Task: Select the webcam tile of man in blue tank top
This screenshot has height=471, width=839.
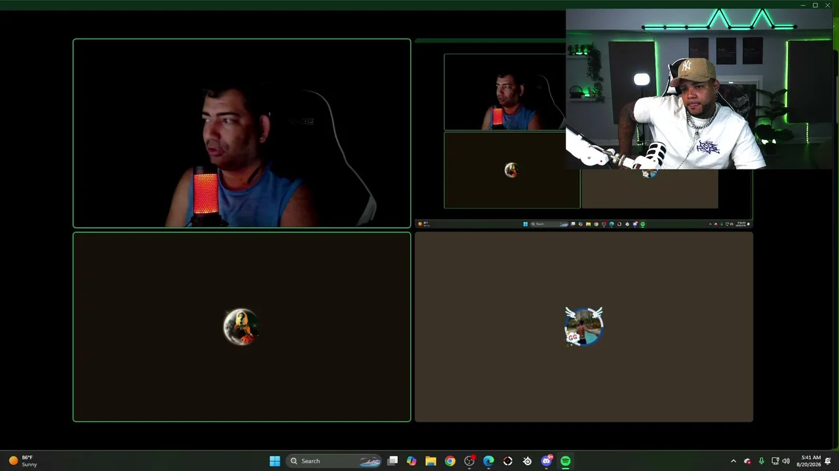Action: pyautogui.click(x=242, y=133)
